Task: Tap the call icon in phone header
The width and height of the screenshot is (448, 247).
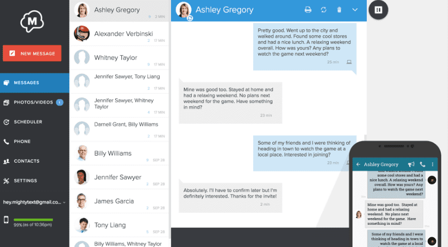Action: coord(423,164)
